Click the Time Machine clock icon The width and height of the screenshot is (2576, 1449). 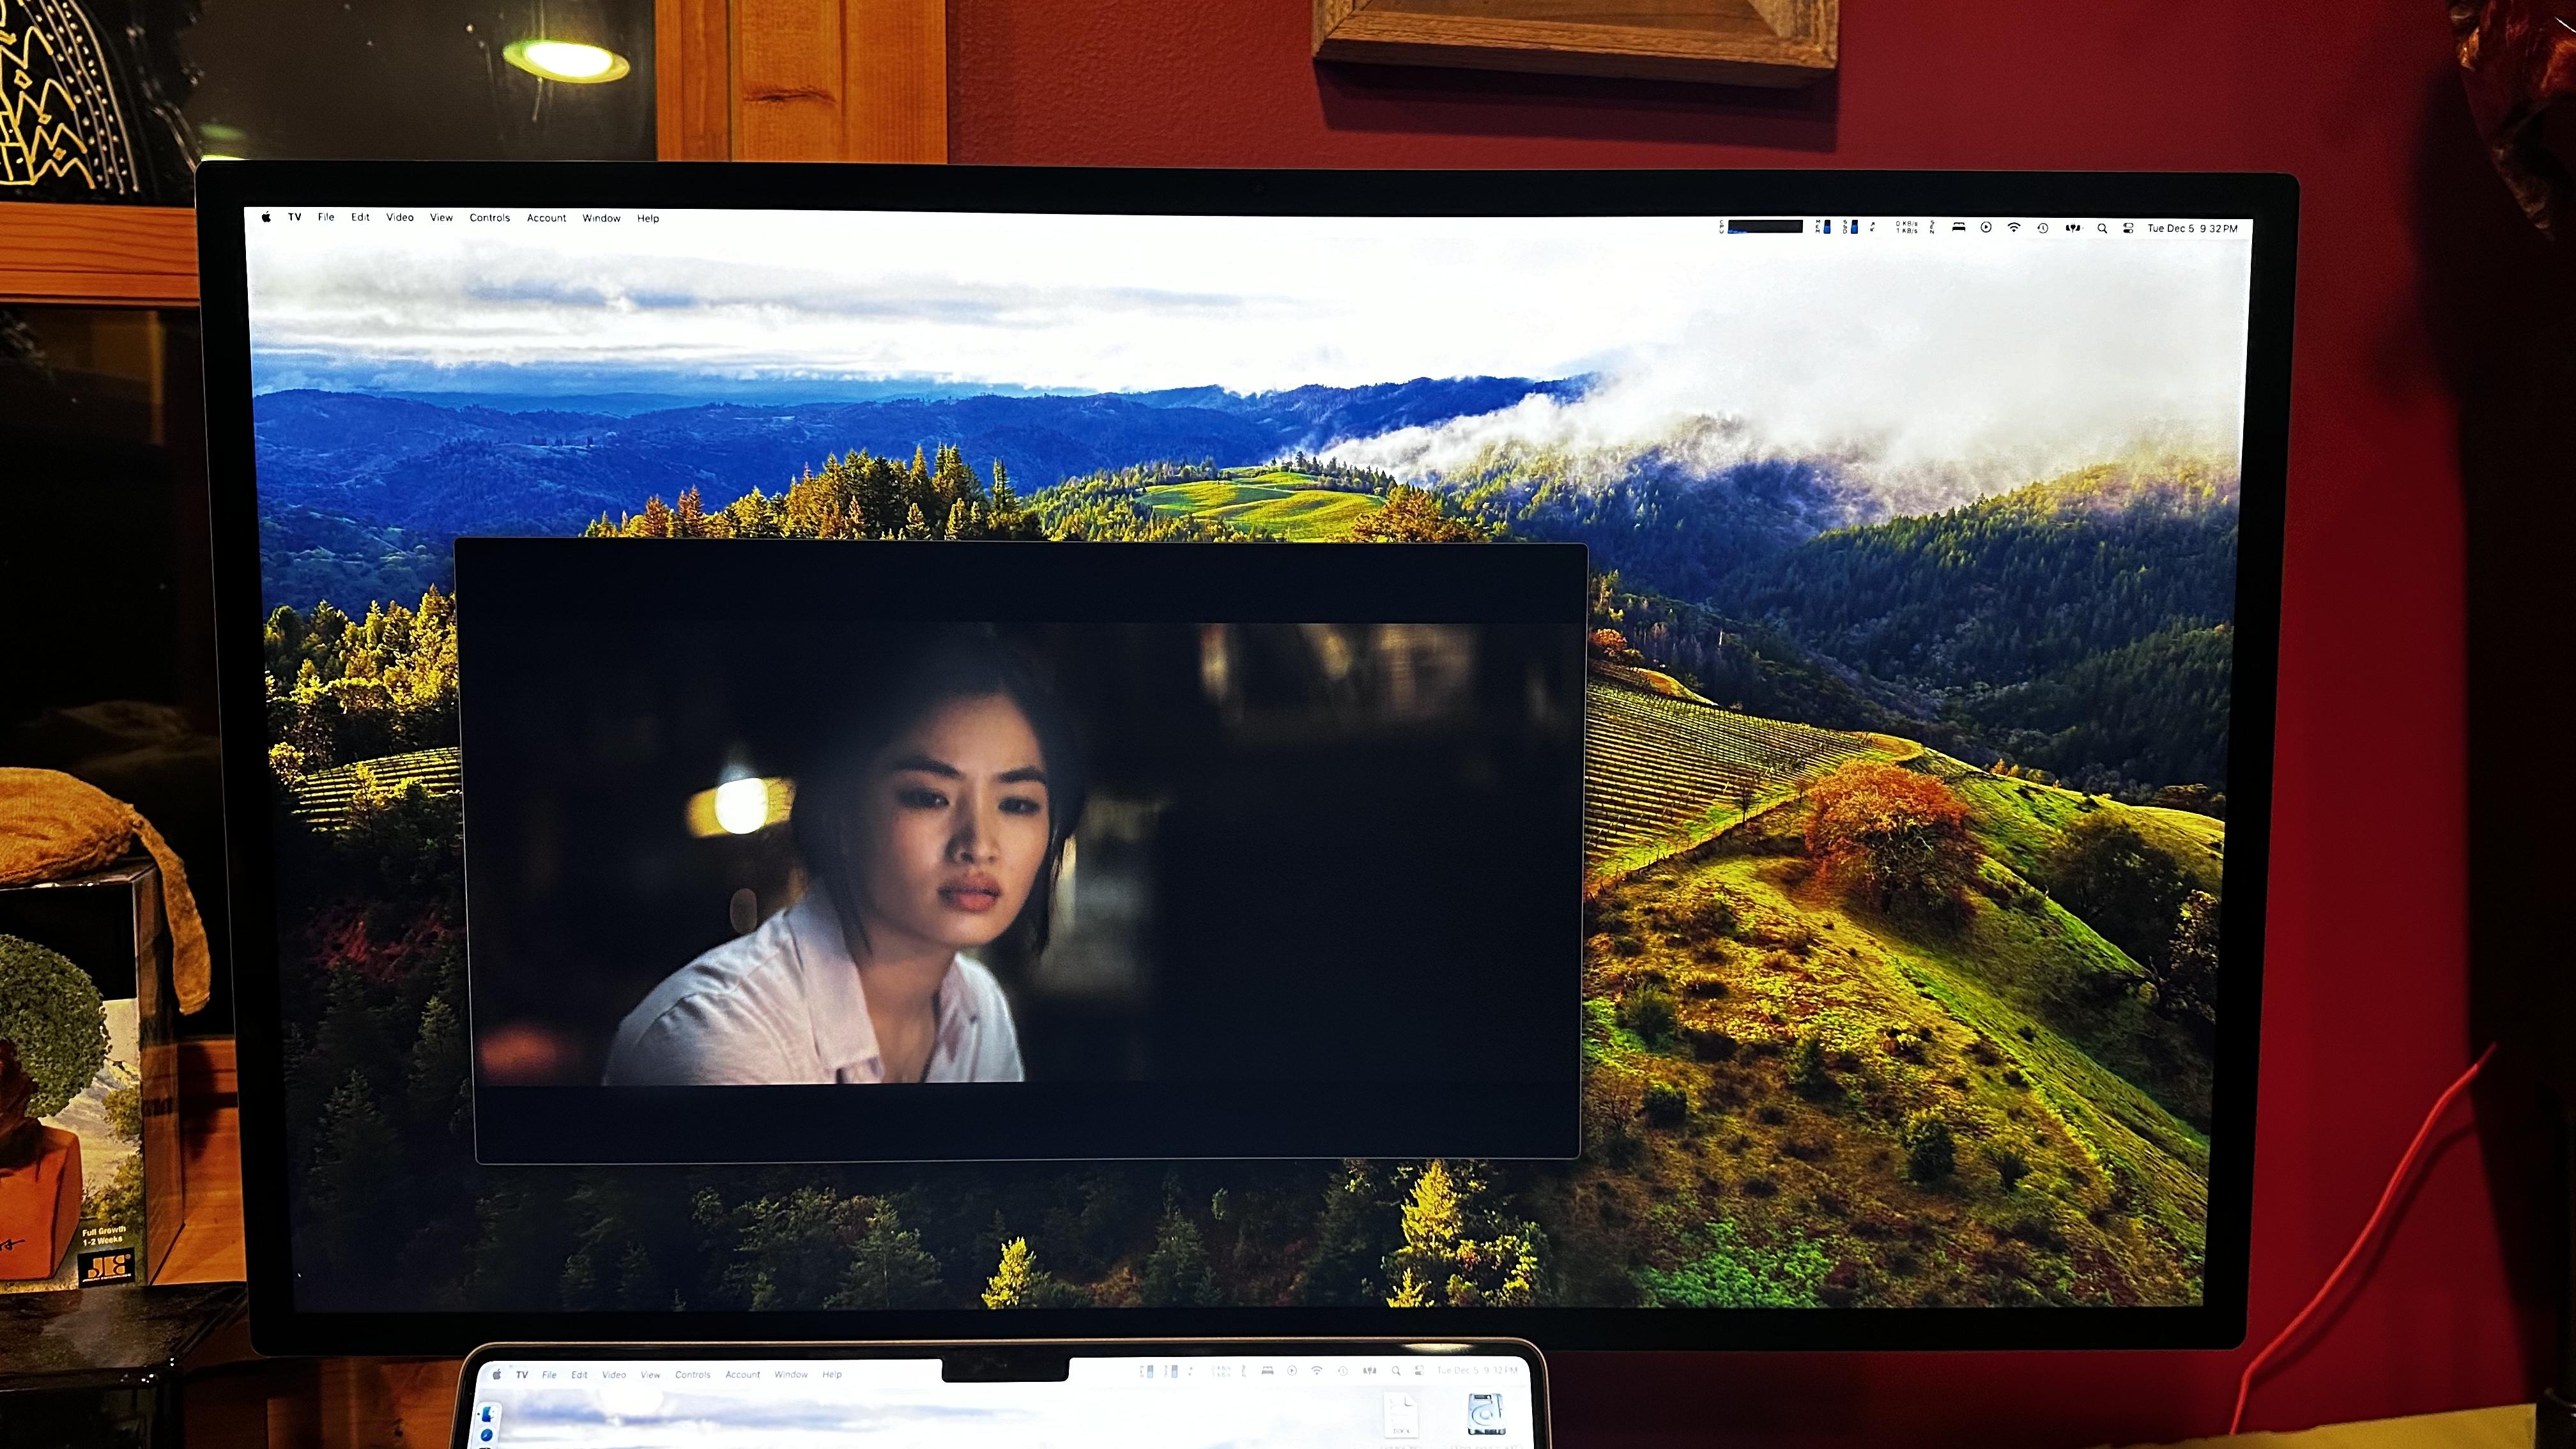click(x=2043, y=228)
